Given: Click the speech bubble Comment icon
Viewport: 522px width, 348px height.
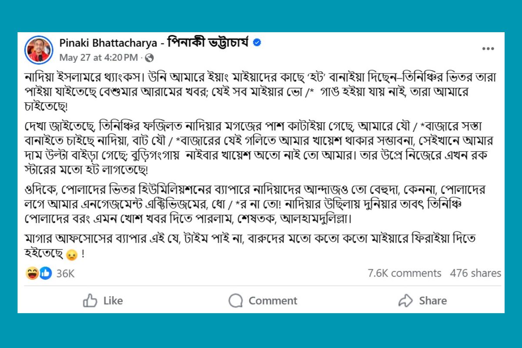Looking at the screenshot, I should click(235, 301).
